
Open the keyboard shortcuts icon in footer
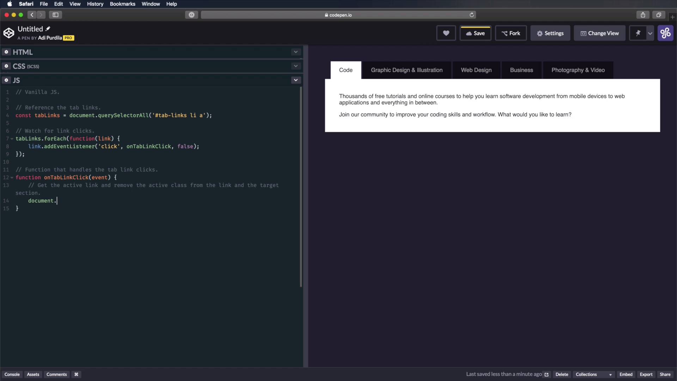[x=76, y=374]
